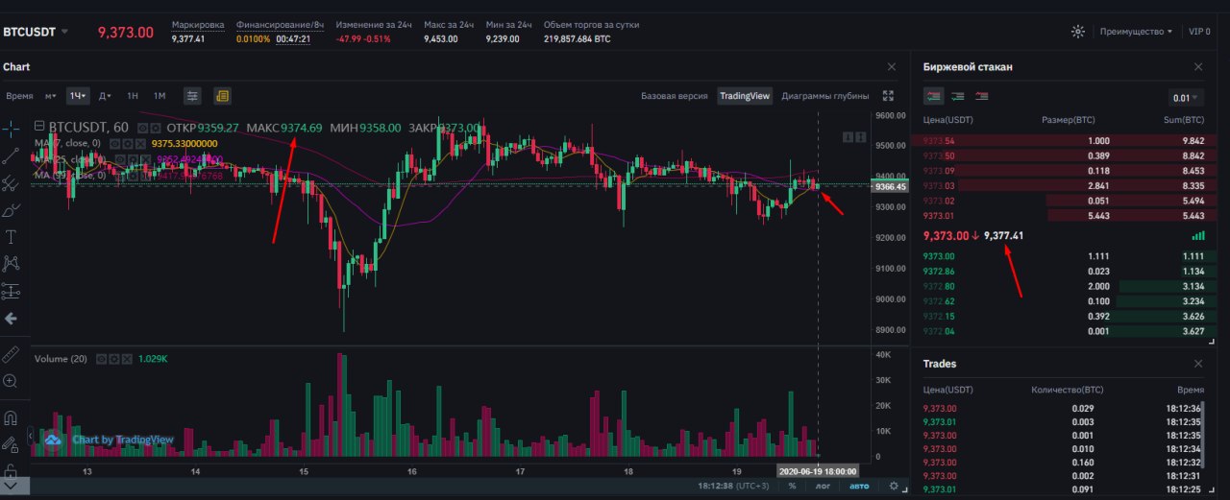Select the text annotation tool
The height and width of the screenshot is (500, 1230).
point(12,236)
